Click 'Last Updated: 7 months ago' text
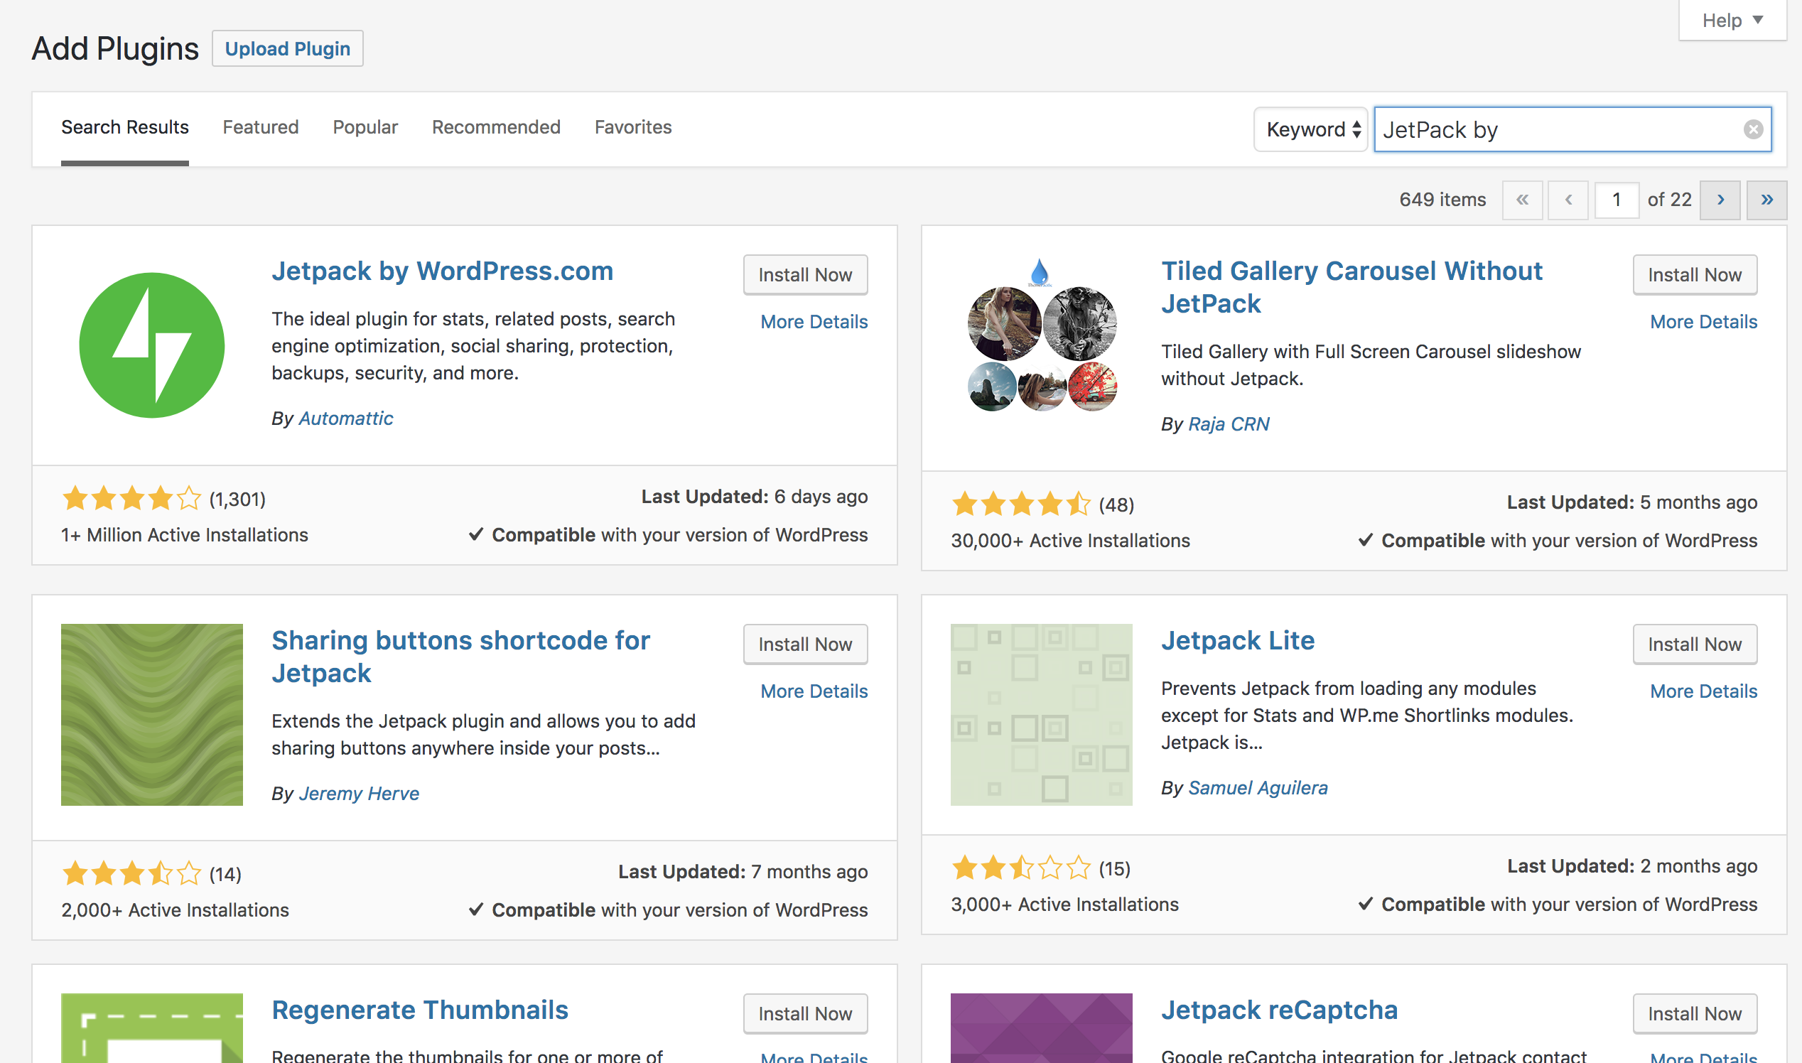The width and height of the screenshot is (1802, 1063). [743, 872]
